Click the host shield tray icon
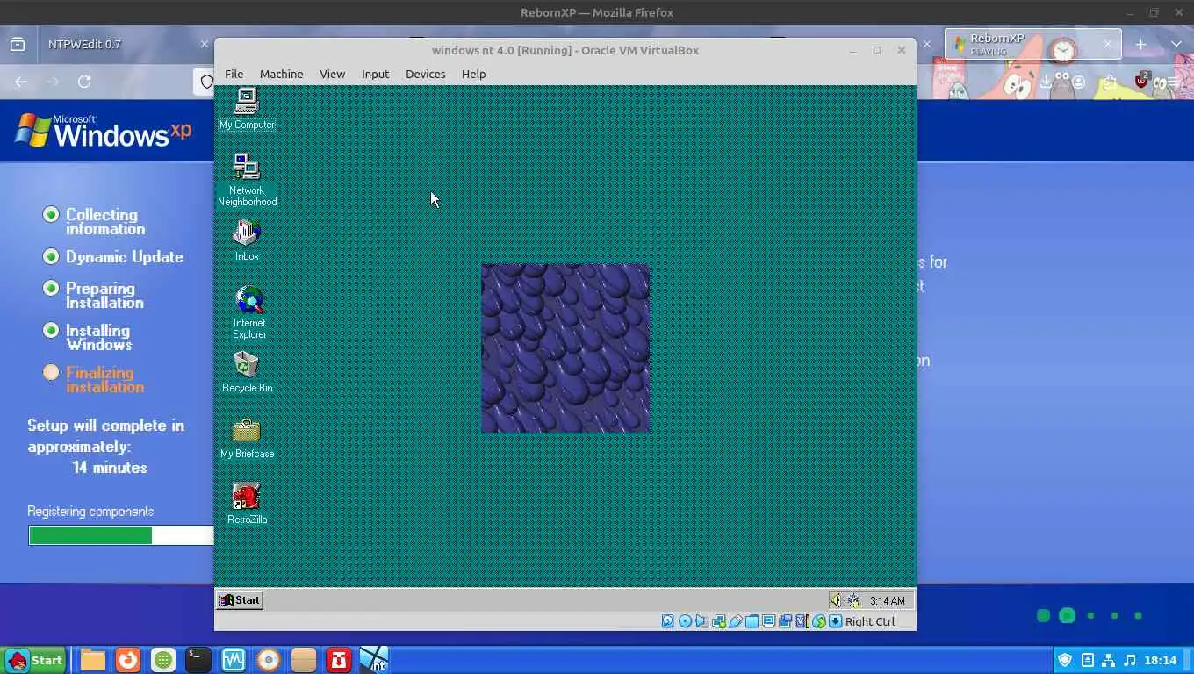Viewport: 1194px width, 674px height. (1065, 660)
